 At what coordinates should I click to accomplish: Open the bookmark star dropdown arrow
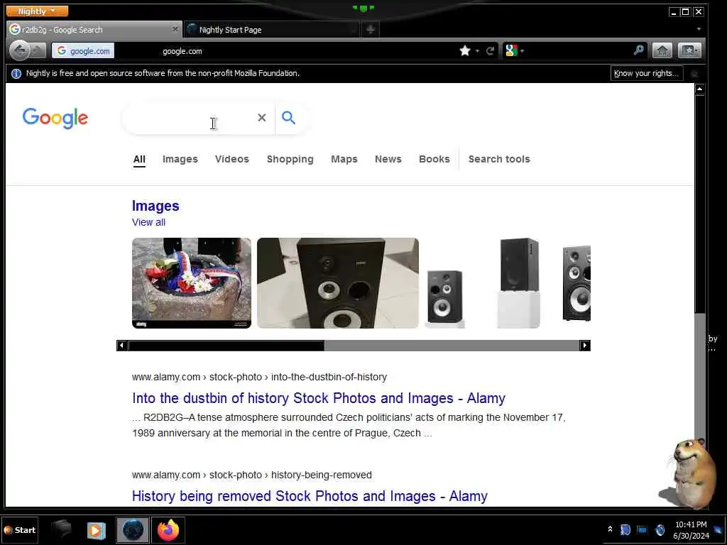click(477, 51)
